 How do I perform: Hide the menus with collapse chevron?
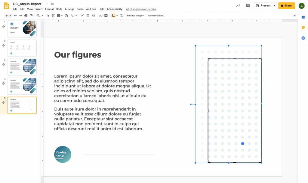click(294, 16)
